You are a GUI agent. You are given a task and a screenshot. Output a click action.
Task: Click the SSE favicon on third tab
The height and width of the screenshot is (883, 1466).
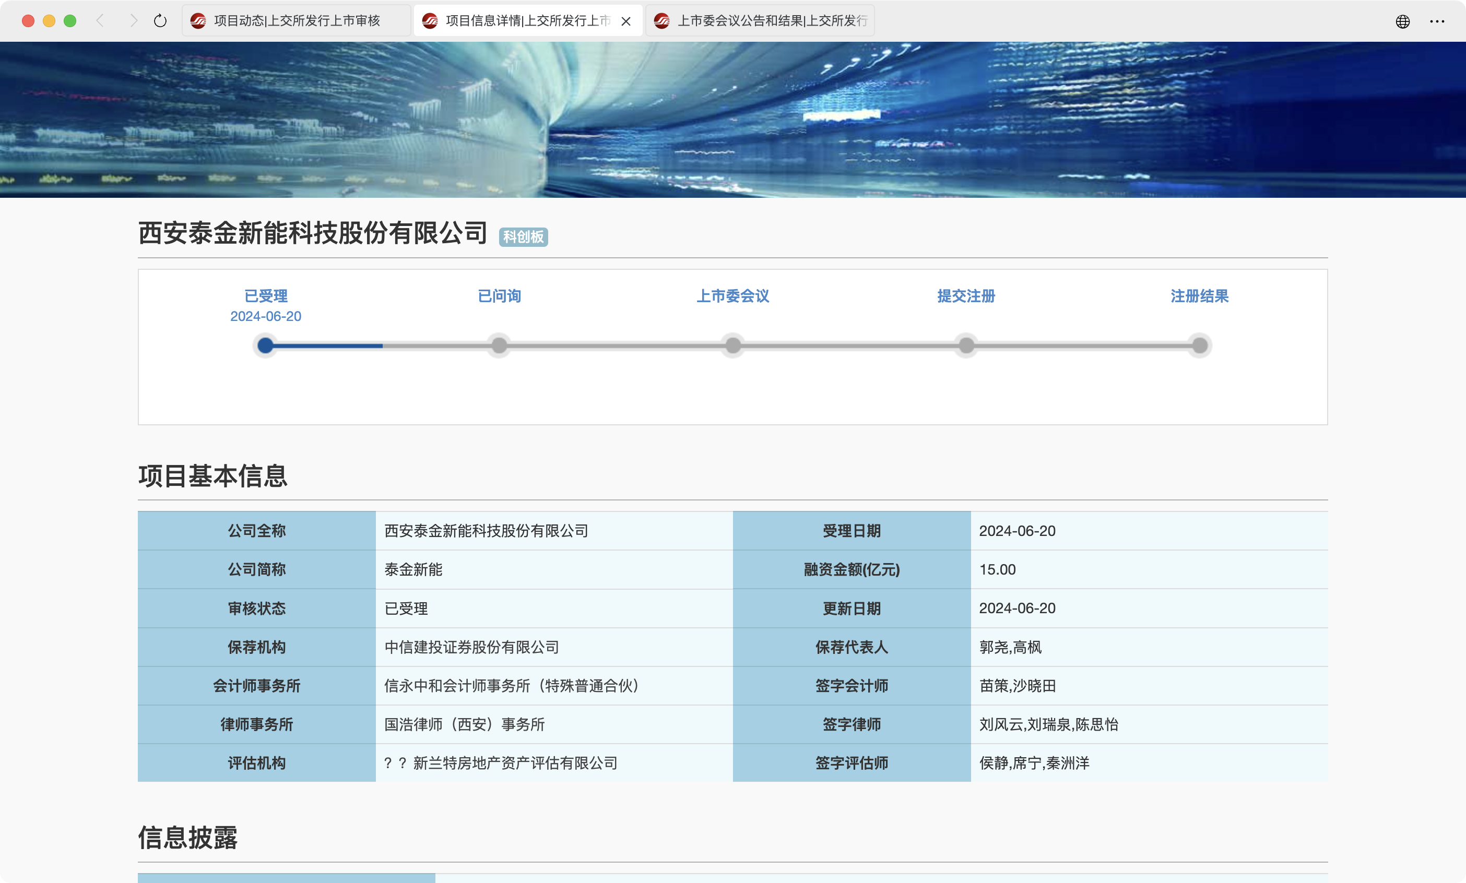point(661,21)
